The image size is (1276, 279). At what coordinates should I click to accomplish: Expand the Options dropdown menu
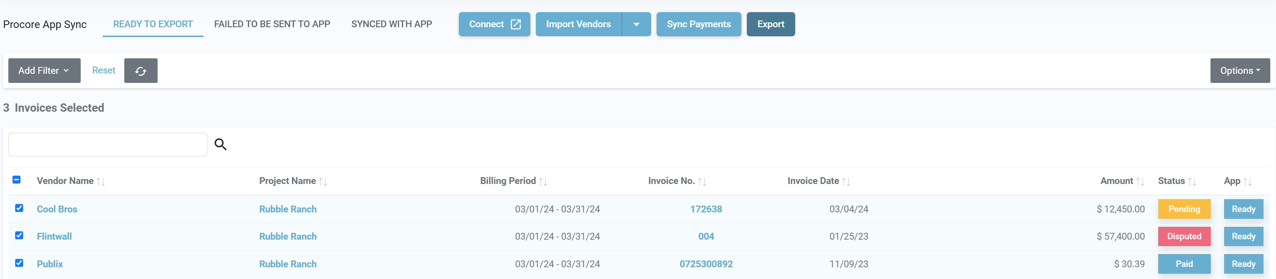coord(1239,71)
